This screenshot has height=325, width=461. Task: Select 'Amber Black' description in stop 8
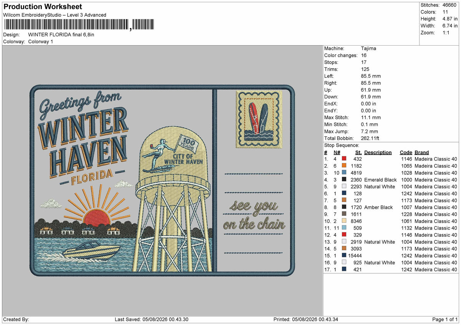click(378, 207)
